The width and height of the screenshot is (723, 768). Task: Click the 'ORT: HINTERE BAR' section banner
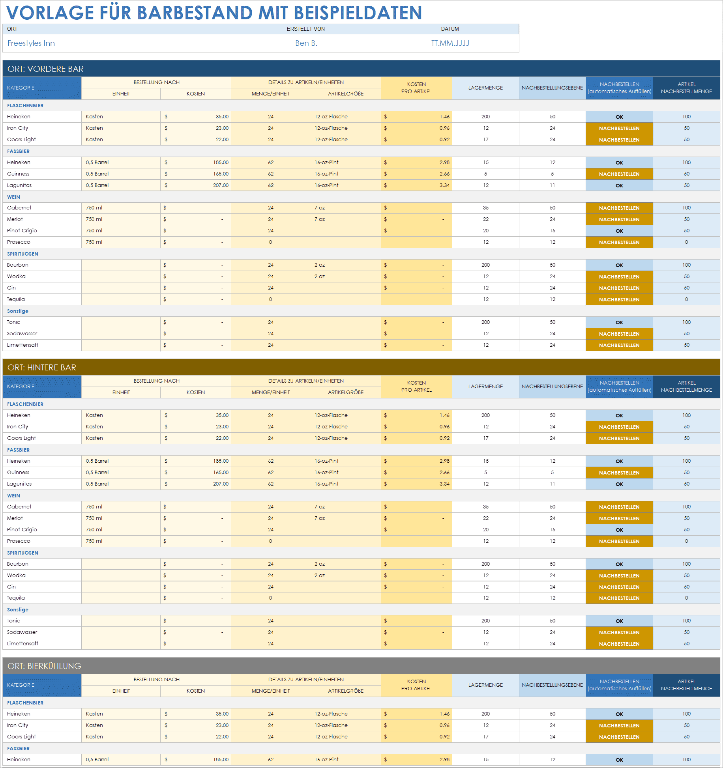(x=361, y=367)
